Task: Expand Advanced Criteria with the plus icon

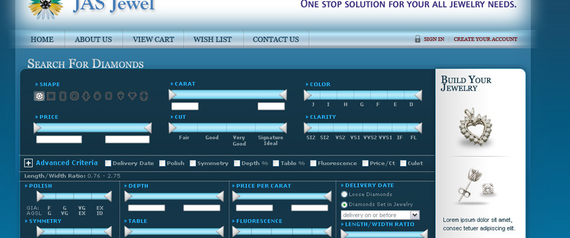Action: point(28,163)
